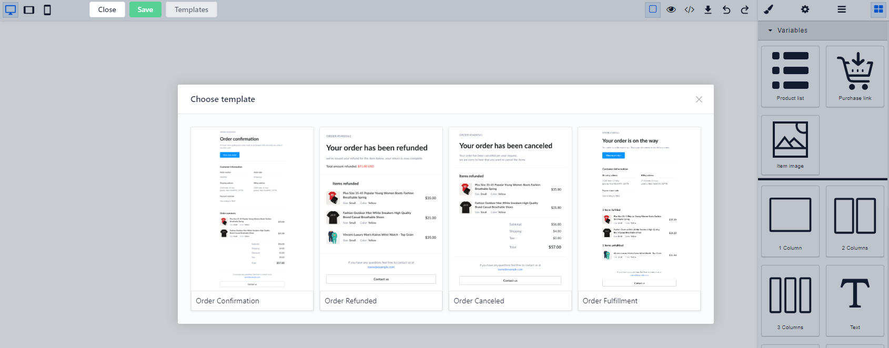Click the green Save button
This screenshot has width=889, height=348.
[145, 9]
